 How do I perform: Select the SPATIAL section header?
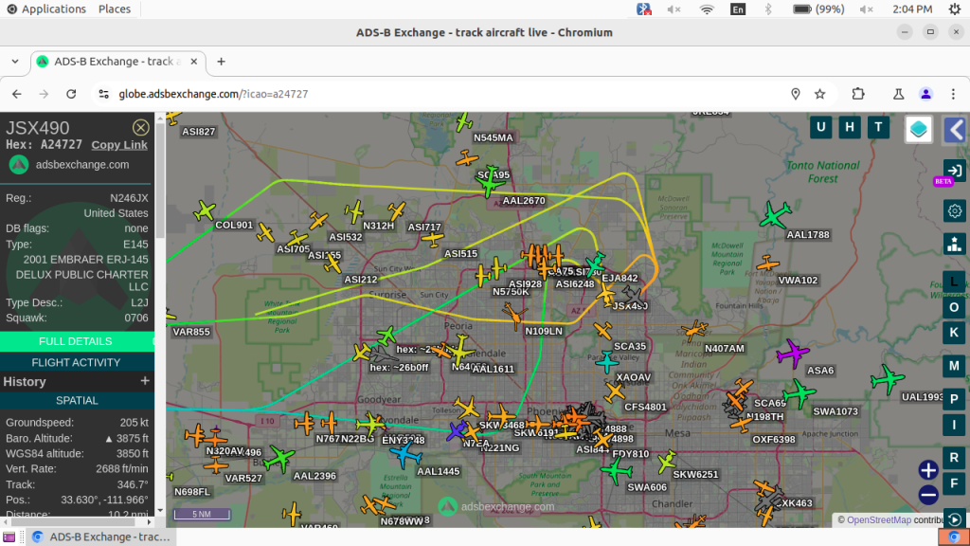(x=77, y=401)
